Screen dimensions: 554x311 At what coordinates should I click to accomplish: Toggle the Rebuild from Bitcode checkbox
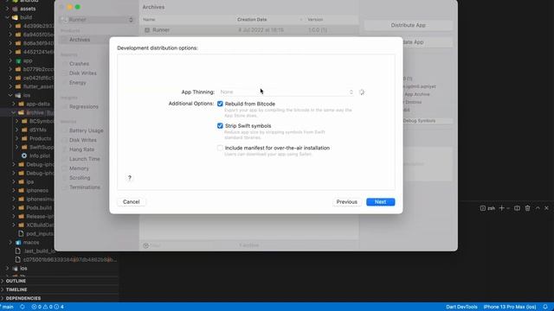[x=220, y=104]
